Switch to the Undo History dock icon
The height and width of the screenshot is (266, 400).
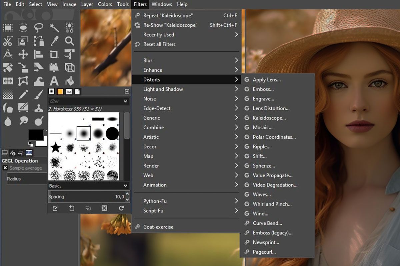click(20, 152)
